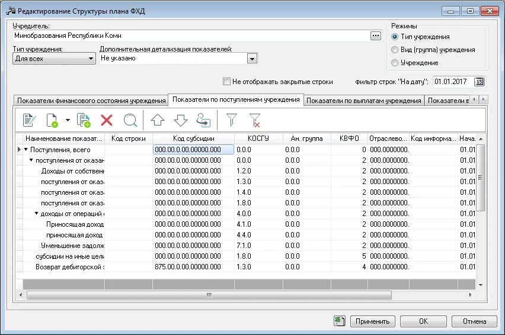
Task: Click the Search magnifier icon
Action: pos(130,121)
